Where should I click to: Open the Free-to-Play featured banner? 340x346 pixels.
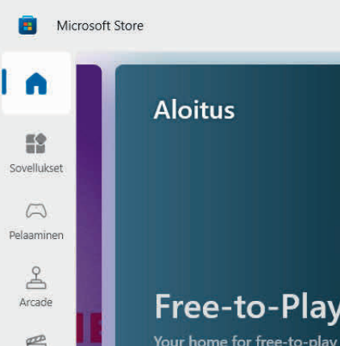[228, 205]
